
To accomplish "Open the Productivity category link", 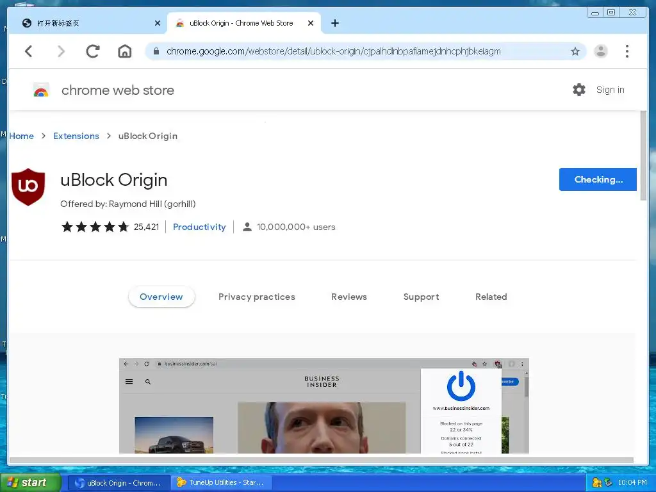I will (199, 227).
